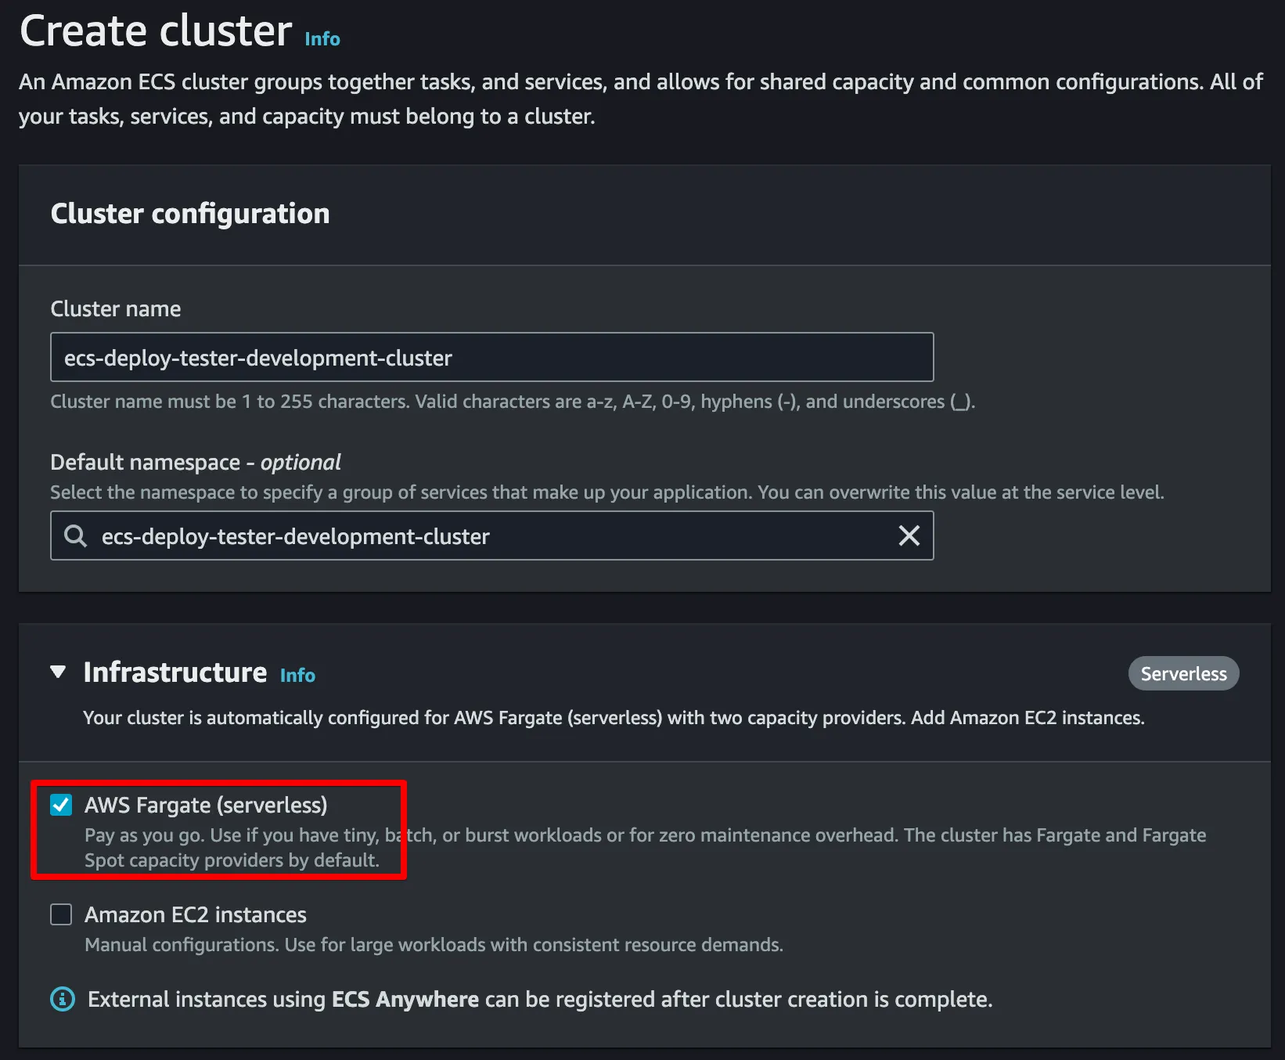Collapse the Infrastructure section triangle
This screenshot has height=1060, width=1285.
coord(58,672)
